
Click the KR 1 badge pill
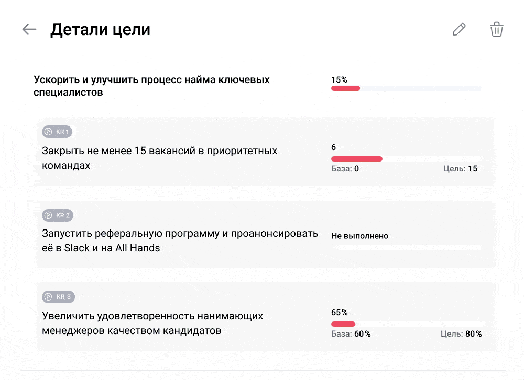[57, 131]
